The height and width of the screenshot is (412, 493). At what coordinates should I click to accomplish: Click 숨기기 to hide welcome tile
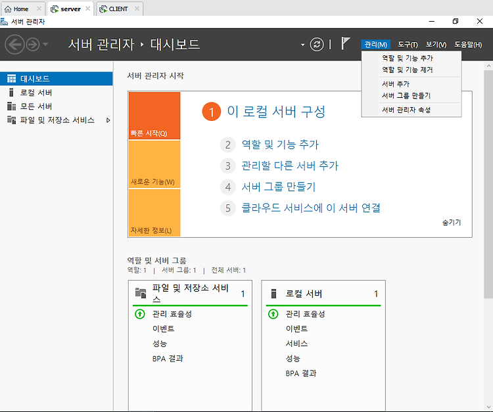pyautogui.click(x=452, y=223)
